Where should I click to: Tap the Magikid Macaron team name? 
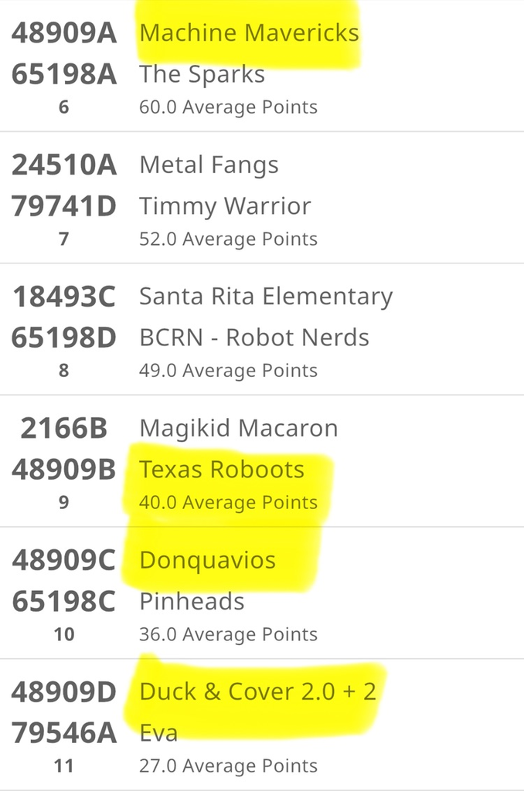[x=238, y=429]
